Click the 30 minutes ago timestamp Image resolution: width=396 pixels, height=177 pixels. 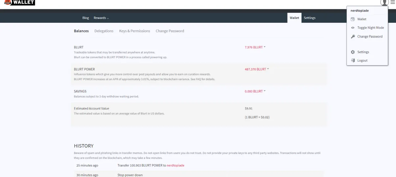tap(87, 175)
